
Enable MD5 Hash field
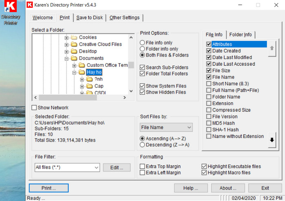point(208,123)
